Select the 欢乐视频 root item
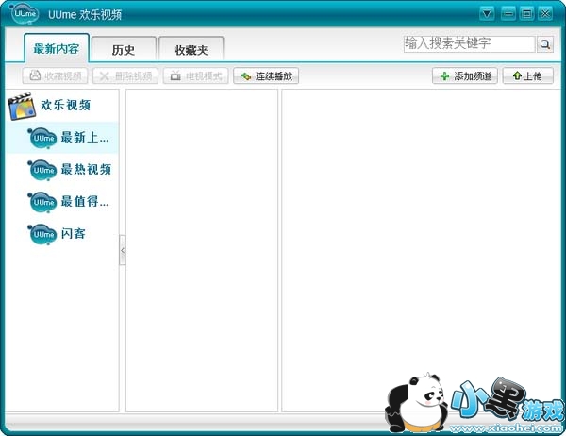Image resolution: width=566 pixels, height=436 pixels. (62, 106)
